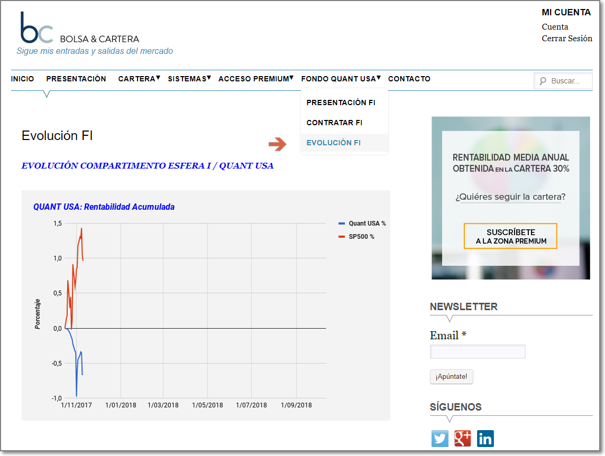Expand the Acceso Premium dropdown menu
The height and width of the screenshot is (456, 605).
tap(256, 79)
